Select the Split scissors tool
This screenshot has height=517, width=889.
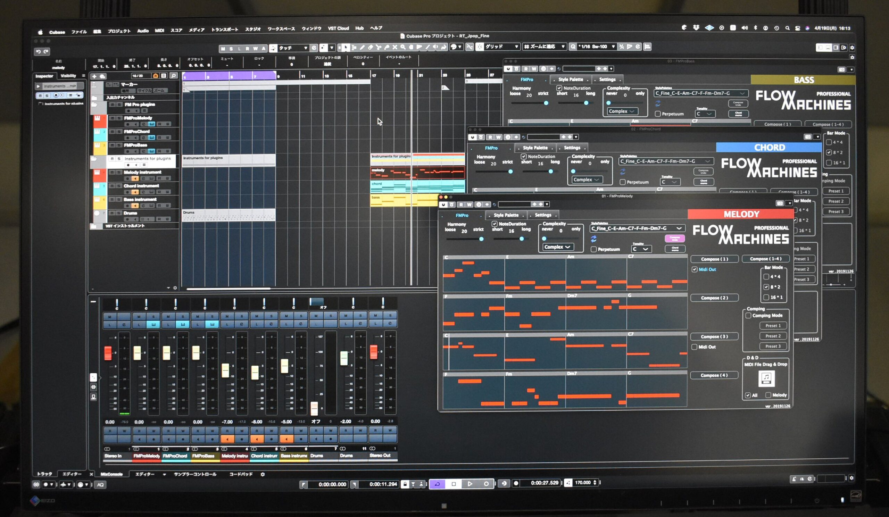tap(378, 47)
